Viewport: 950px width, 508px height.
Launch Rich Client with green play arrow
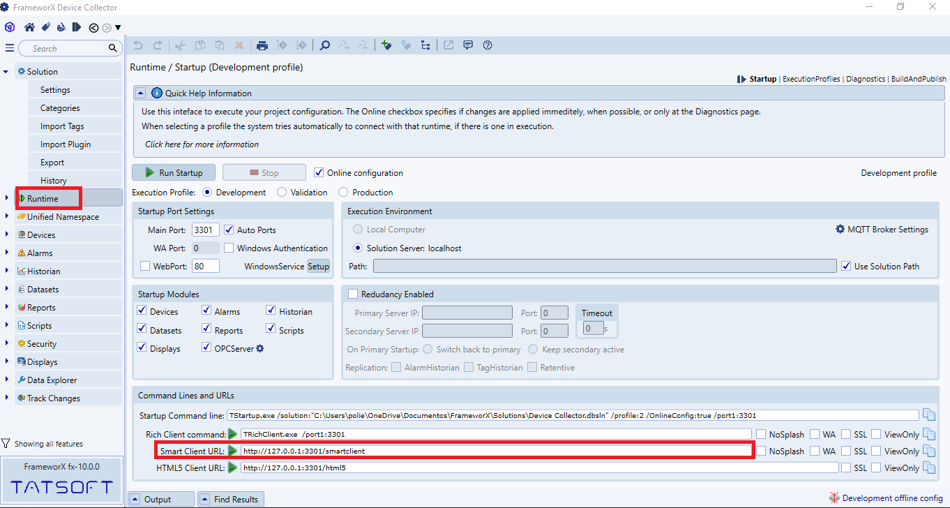(233, 433)
